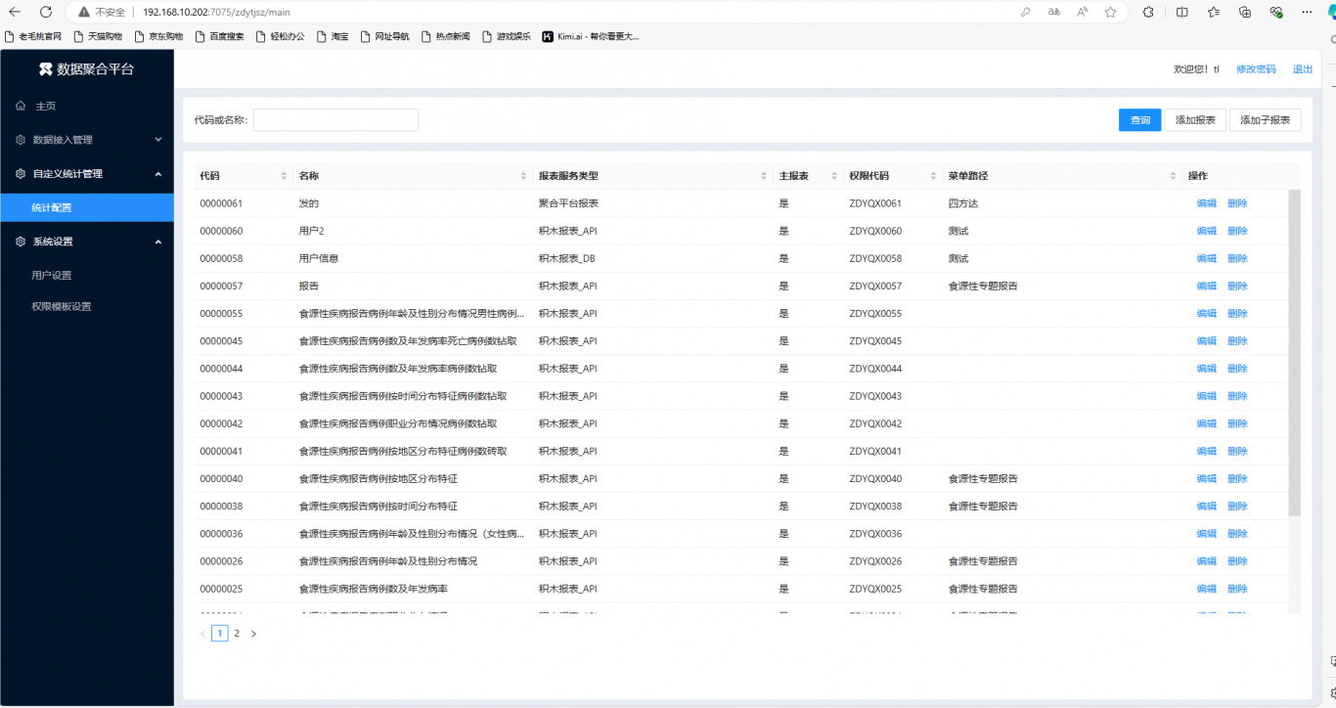Click 删除 for 用户2 row

(1237, 231)
